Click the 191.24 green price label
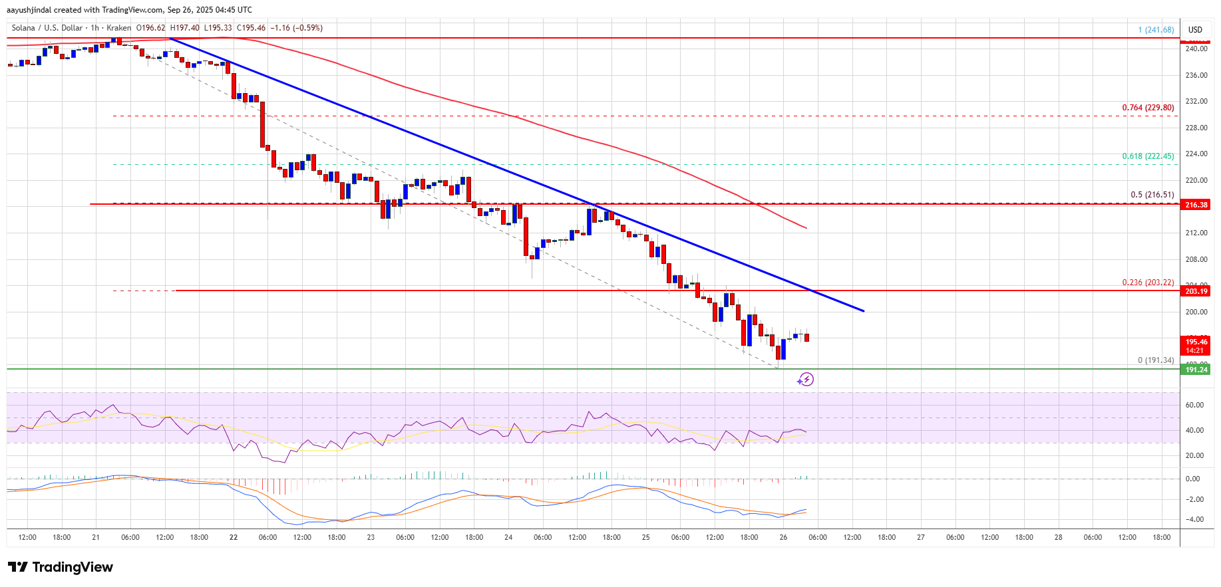Image resolution: width=1221 pixels, height=587 pixels. click(1196, 370)
